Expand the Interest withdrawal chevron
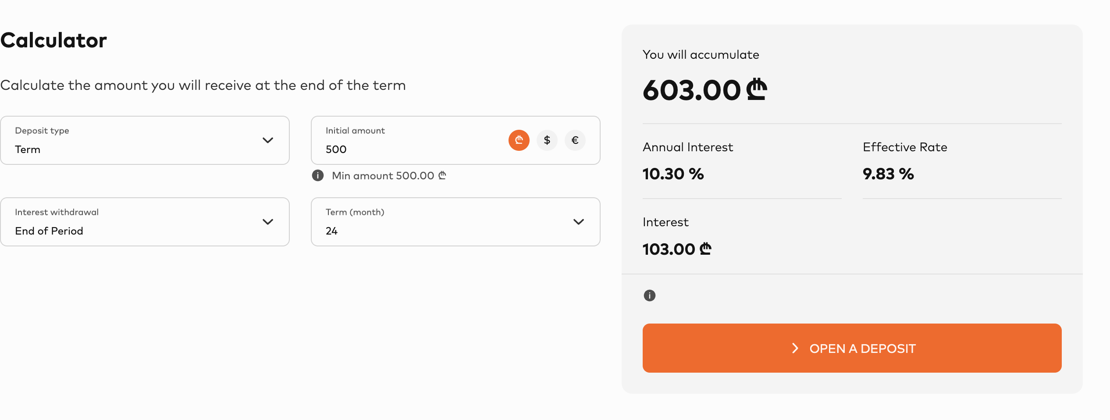Image resolution: width=1110 pixels, height=420 pixels. (267, 222)
